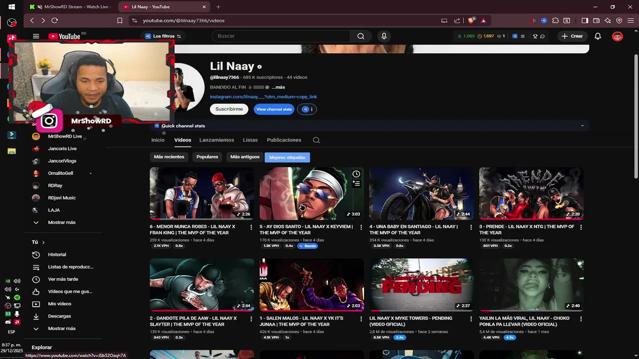639x359 pixels.
Task: Expand channel description with ...más
Action: [278, 87]
